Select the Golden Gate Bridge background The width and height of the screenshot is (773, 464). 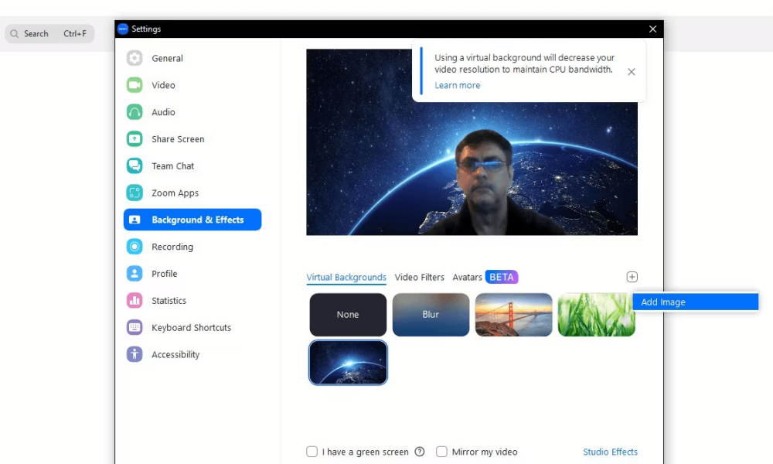click(514, 315)
